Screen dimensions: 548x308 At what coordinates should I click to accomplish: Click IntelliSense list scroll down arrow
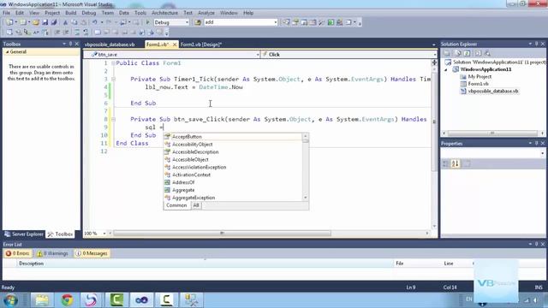306,198
